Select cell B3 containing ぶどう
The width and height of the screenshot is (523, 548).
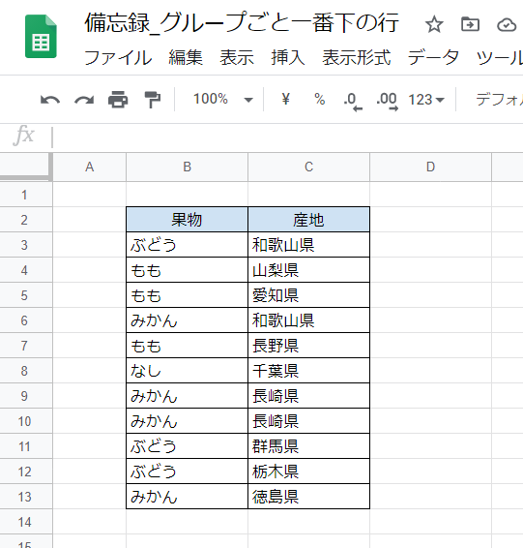click(187, 245)
